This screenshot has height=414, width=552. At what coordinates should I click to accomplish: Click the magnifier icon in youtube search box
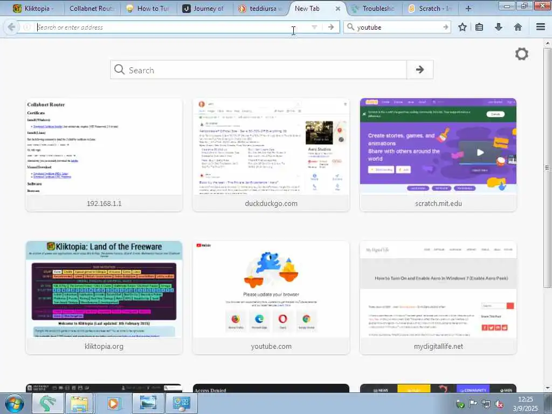pyautogui.click(x=350, y=27)
